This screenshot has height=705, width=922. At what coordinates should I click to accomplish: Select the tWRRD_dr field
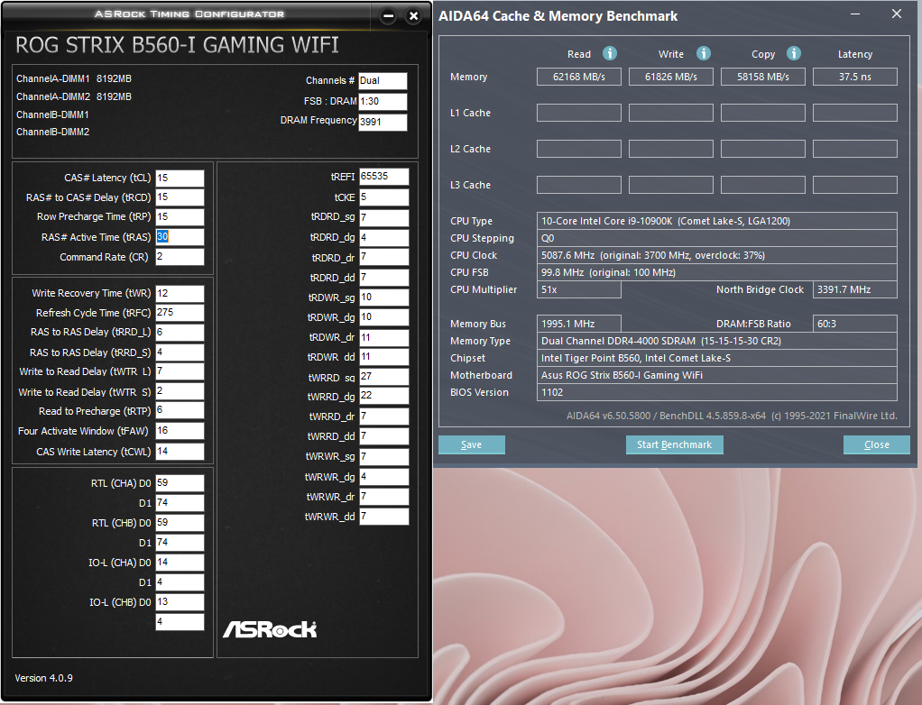click(384, 417)
